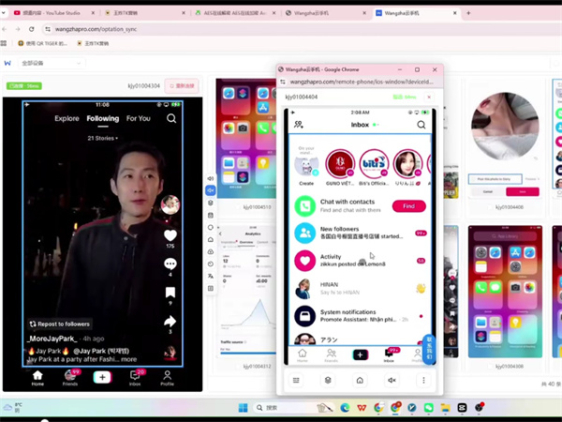
Task: Open comments on the Jay Park video
Action: (x=170, y=264)
